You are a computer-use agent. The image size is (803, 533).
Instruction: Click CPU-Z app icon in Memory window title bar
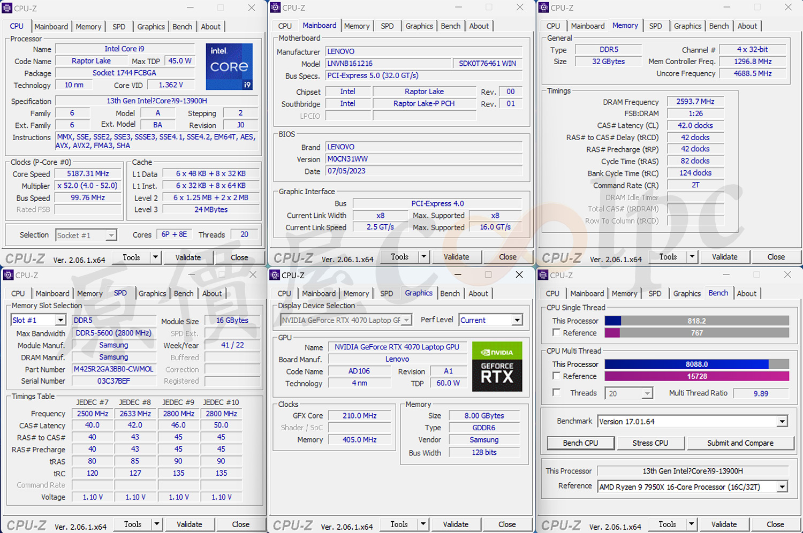pyautogui.click(x=543, y=7)
